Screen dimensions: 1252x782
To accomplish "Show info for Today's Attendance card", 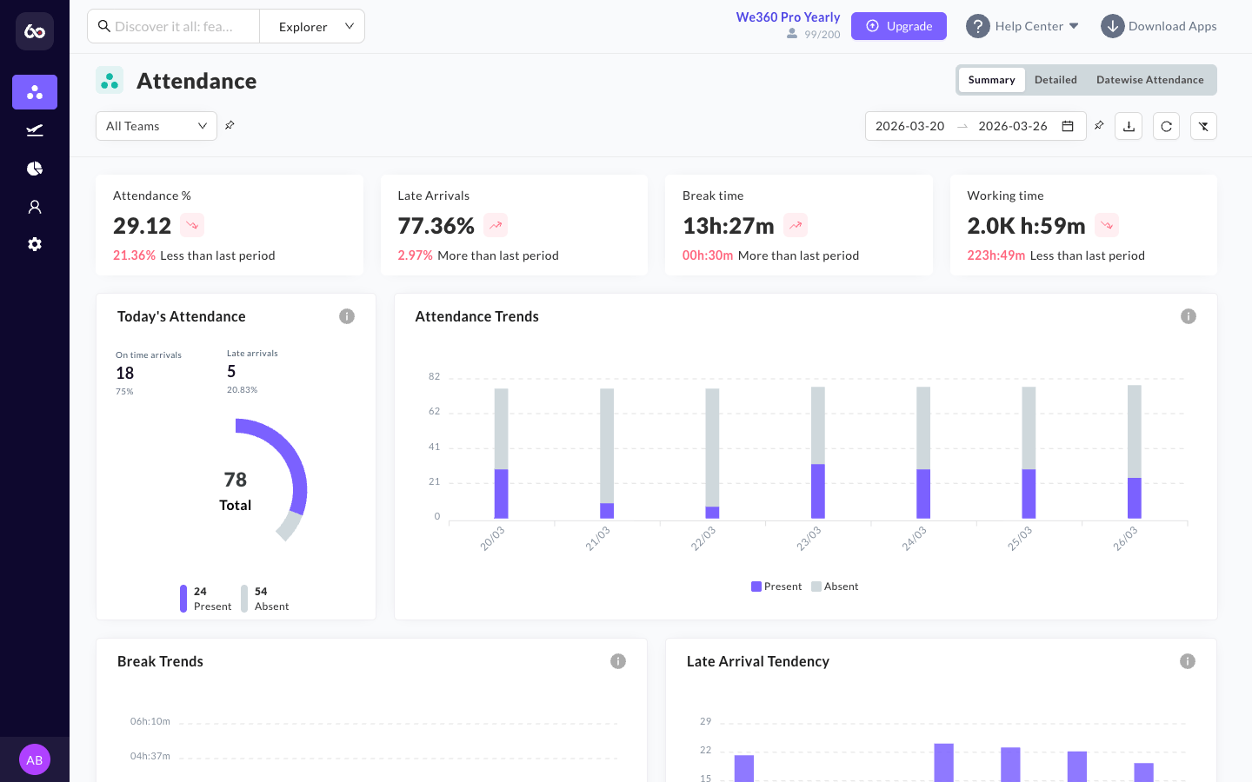I will pyautogui.click(x=347, y=316).
